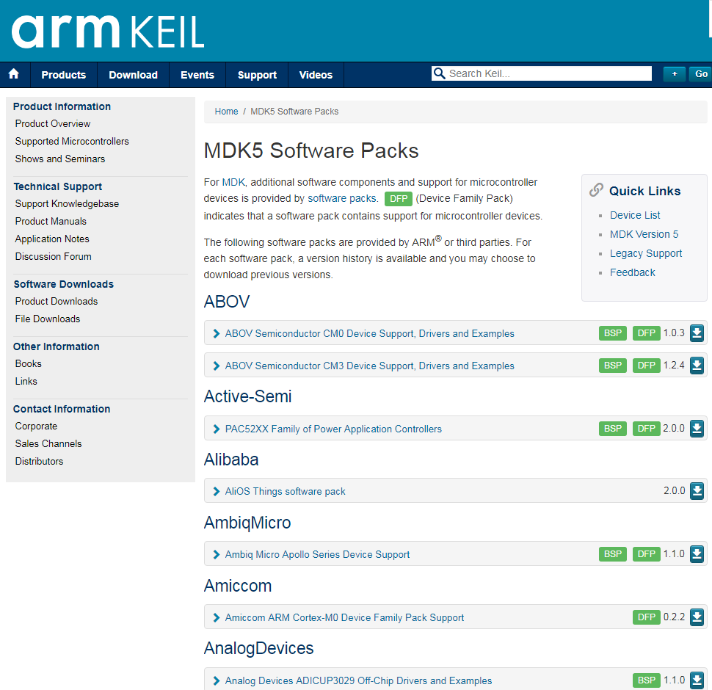712x690 pixels.
Task: Open Product Downloads in sidebar
Action: coord(57,302)
